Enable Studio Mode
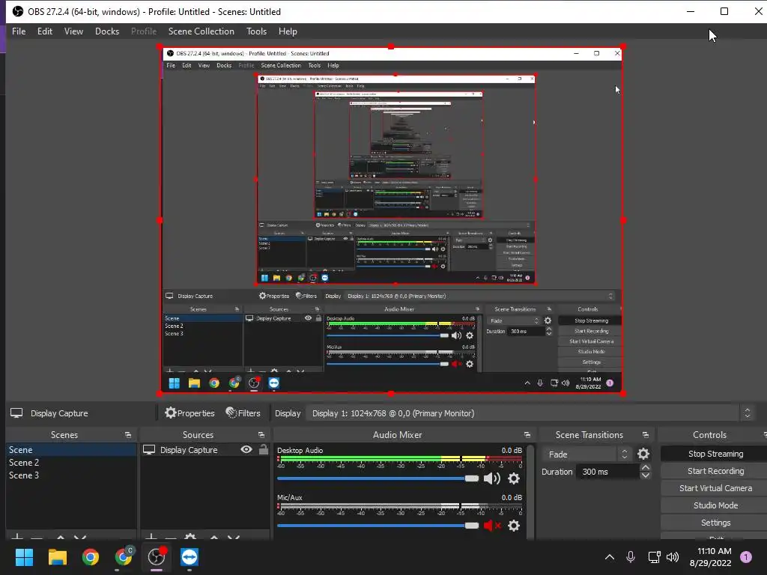 click(715, 505)
